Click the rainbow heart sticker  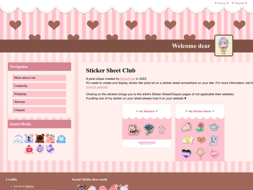(x=201, y=139)
